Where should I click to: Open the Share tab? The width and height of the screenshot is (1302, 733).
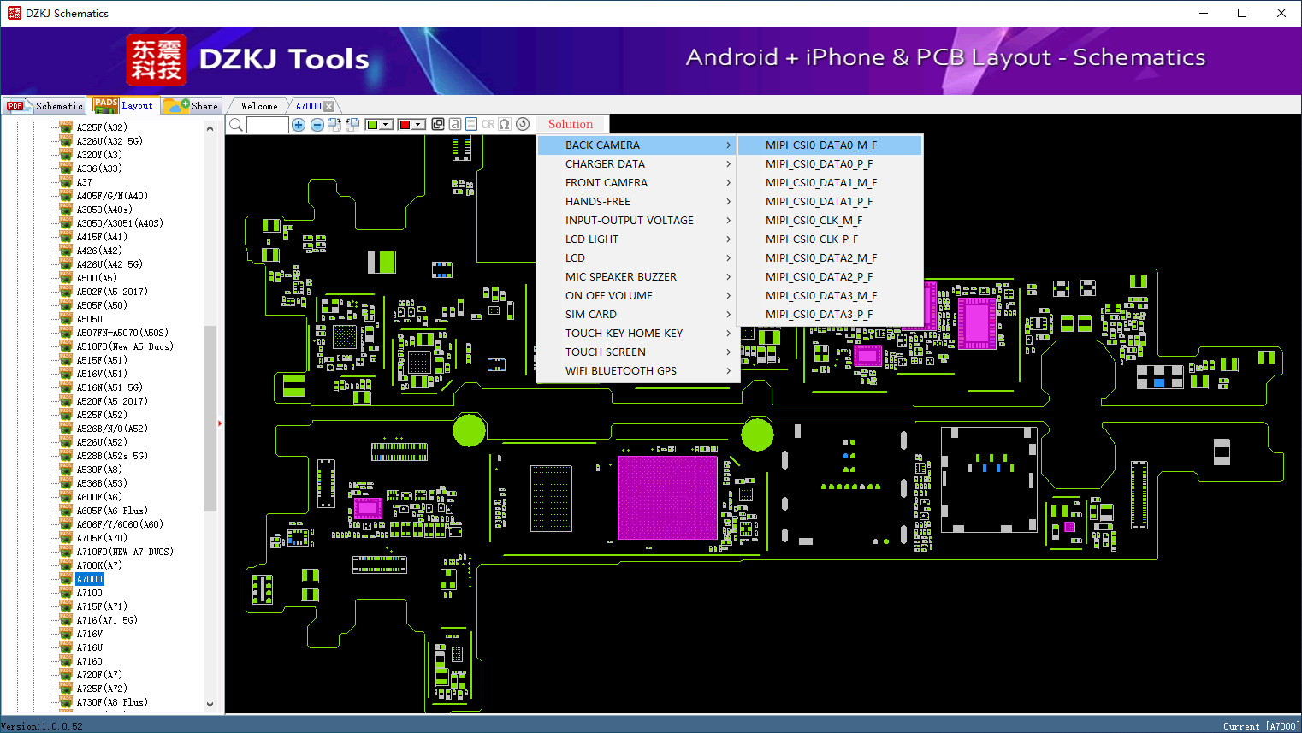coord(192,106)
